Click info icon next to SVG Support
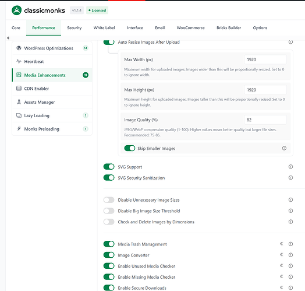This screenshot has width=305, height=291. (x=290, y=167)
